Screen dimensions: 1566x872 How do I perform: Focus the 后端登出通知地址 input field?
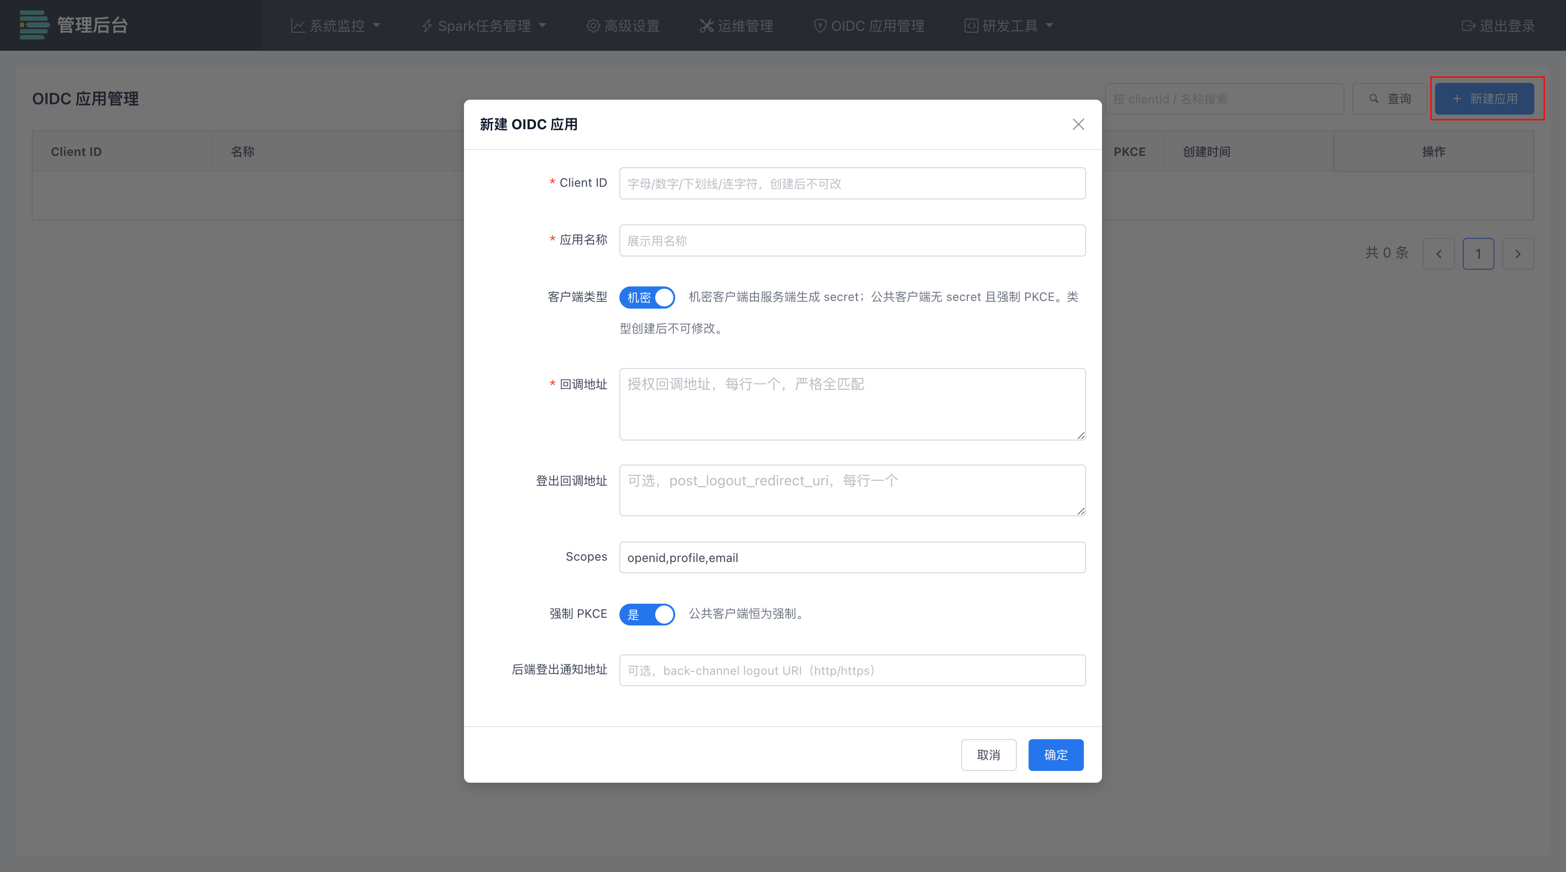(x=852, y=670)
